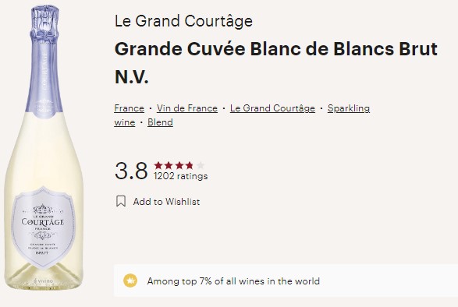This screenshot has width=458, height=307.
Task: Click the first red rating star
Action: [x=158, y=165]
